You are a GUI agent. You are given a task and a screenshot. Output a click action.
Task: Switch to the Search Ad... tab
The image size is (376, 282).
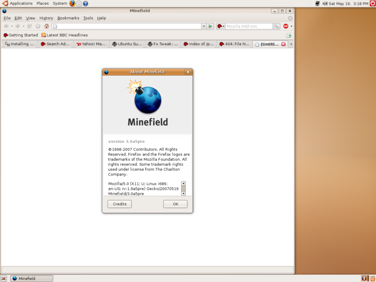pyautogui.click(x=56, y=44)
